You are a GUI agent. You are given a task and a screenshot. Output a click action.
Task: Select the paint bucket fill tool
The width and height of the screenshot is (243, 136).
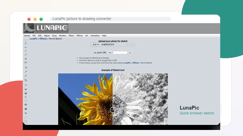click(x=26, y=67)
